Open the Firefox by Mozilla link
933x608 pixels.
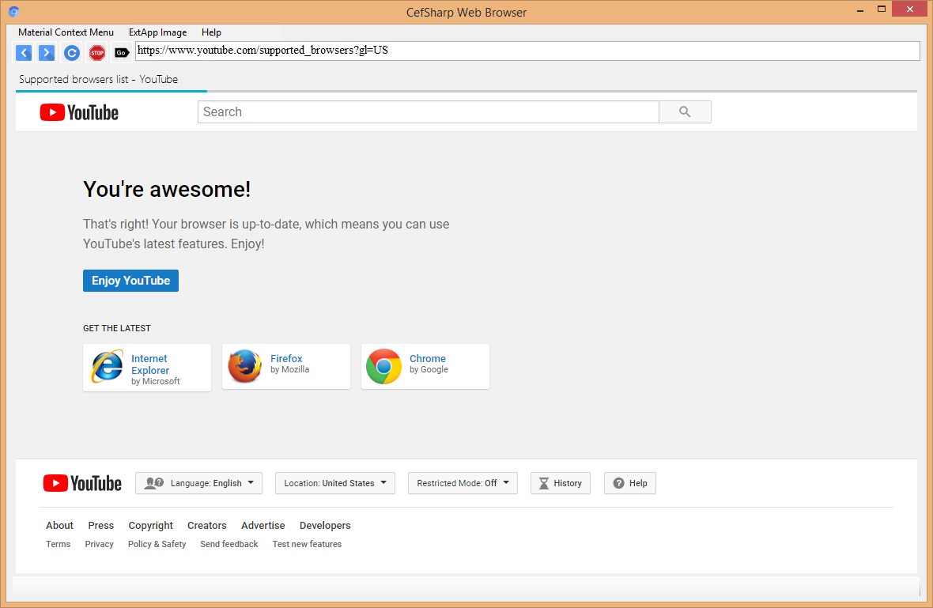(x=286, y=367)
